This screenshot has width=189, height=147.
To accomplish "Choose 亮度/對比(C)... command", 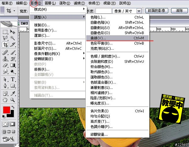I will [118, 49].
